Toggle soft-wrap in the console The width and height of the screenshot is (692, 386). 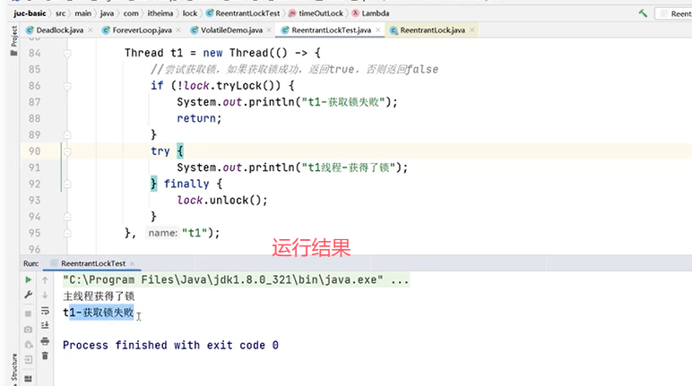[45, 311]
